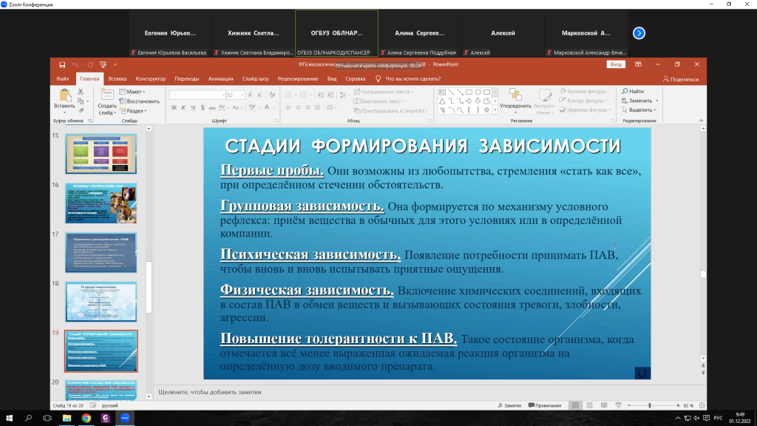Start Slide Show from status bar icon
The height and width of the screenshot is (426, 757).
(619, 406)
